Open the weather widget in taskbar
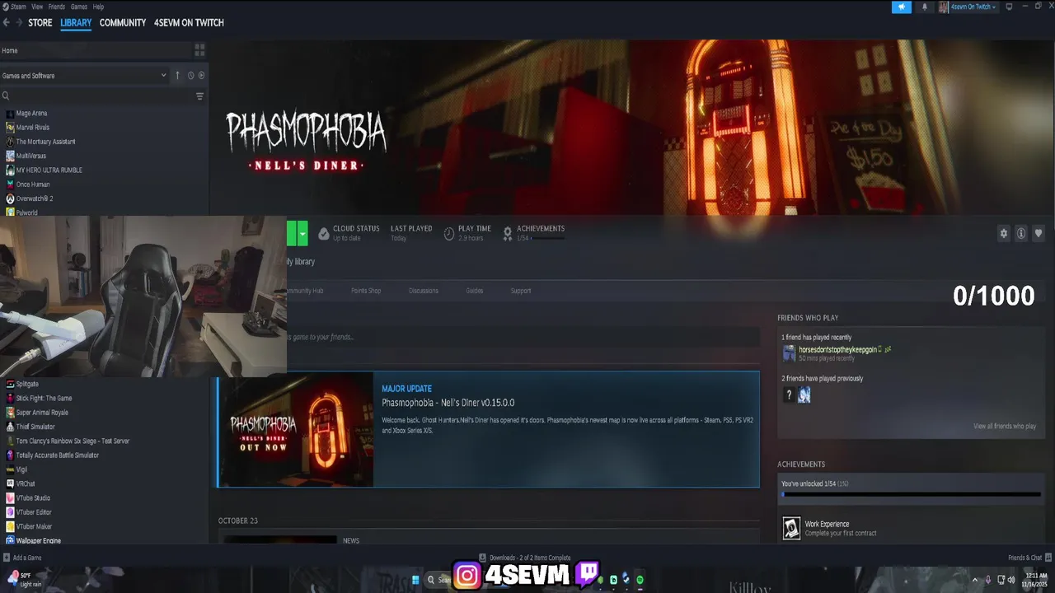This screenshot has height=593, width=1055. [25, 580]
